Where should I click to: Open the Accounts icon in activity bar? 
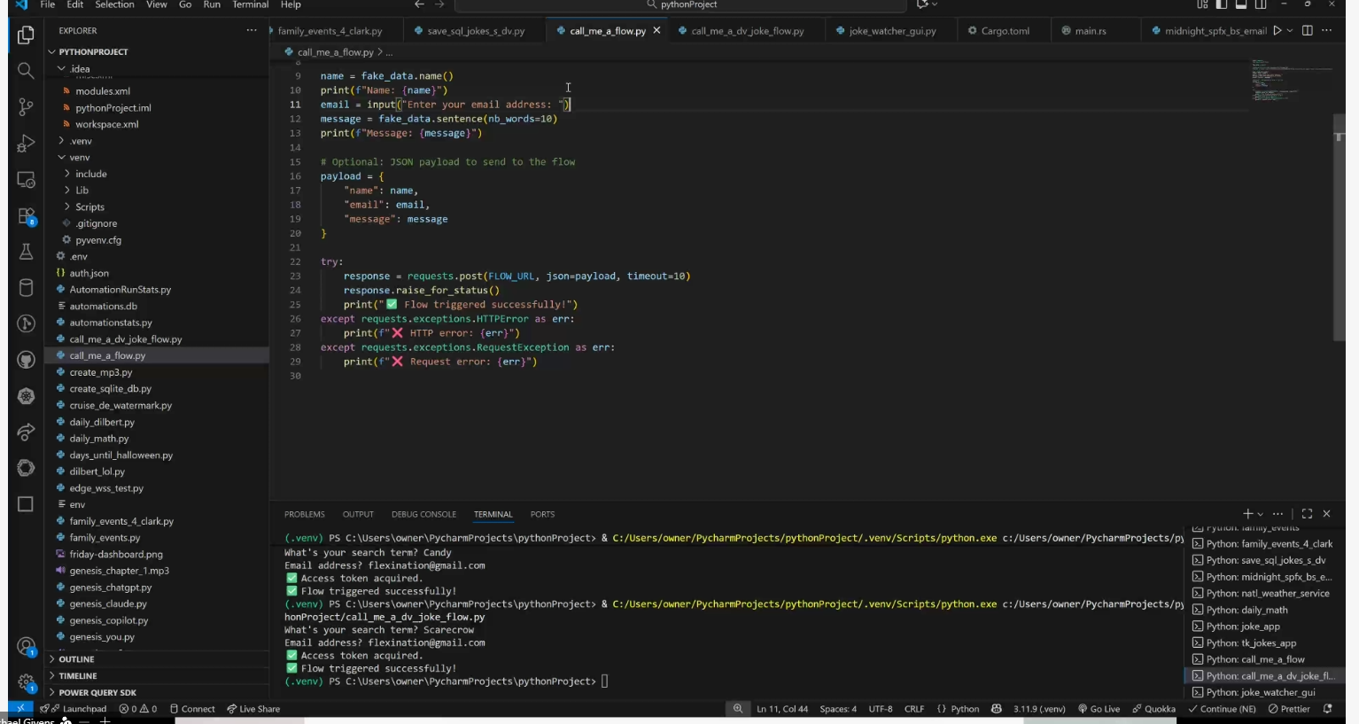click(x=26, y=646)
